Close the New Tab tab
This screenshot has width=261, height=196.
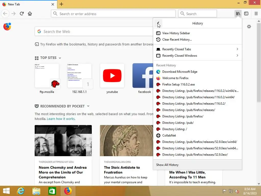coord(53,4)
